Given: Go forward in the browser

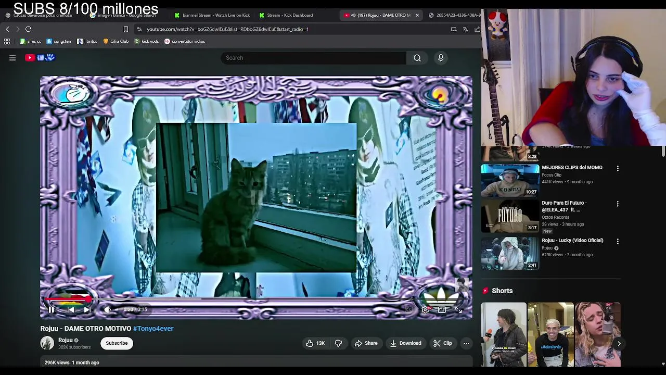Looking at the screenshot, I should click(x=17, y=29).
